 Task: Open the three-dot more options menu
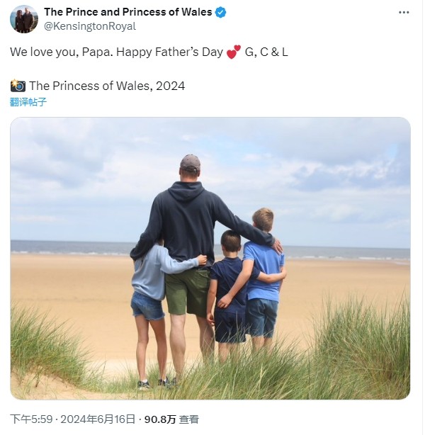(x=404, y=12)
